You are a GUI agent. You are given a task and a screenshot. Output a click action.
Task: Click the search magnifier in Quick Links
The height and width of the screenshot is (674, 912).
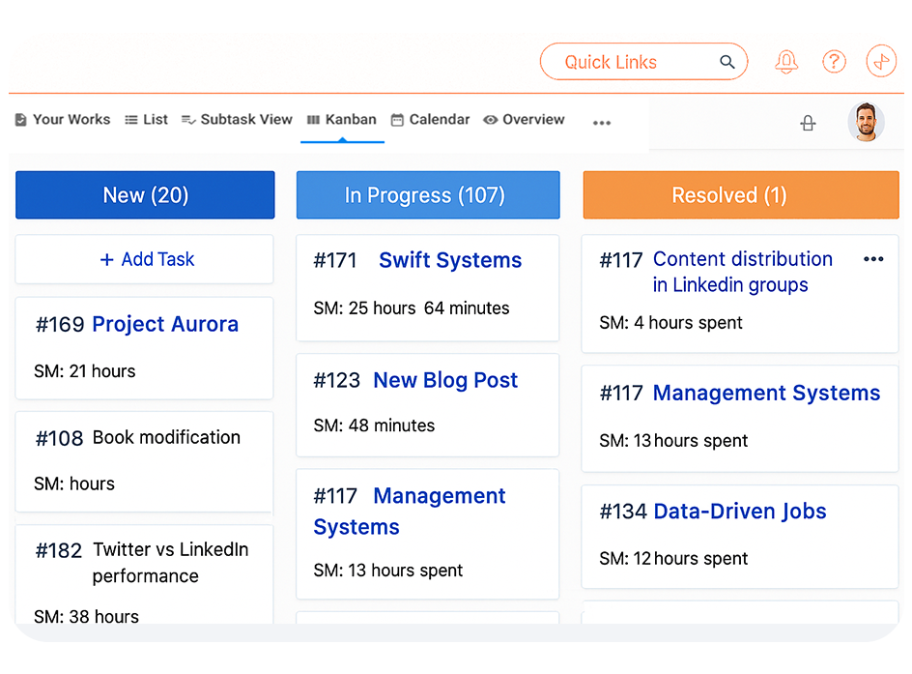[727, 61]
